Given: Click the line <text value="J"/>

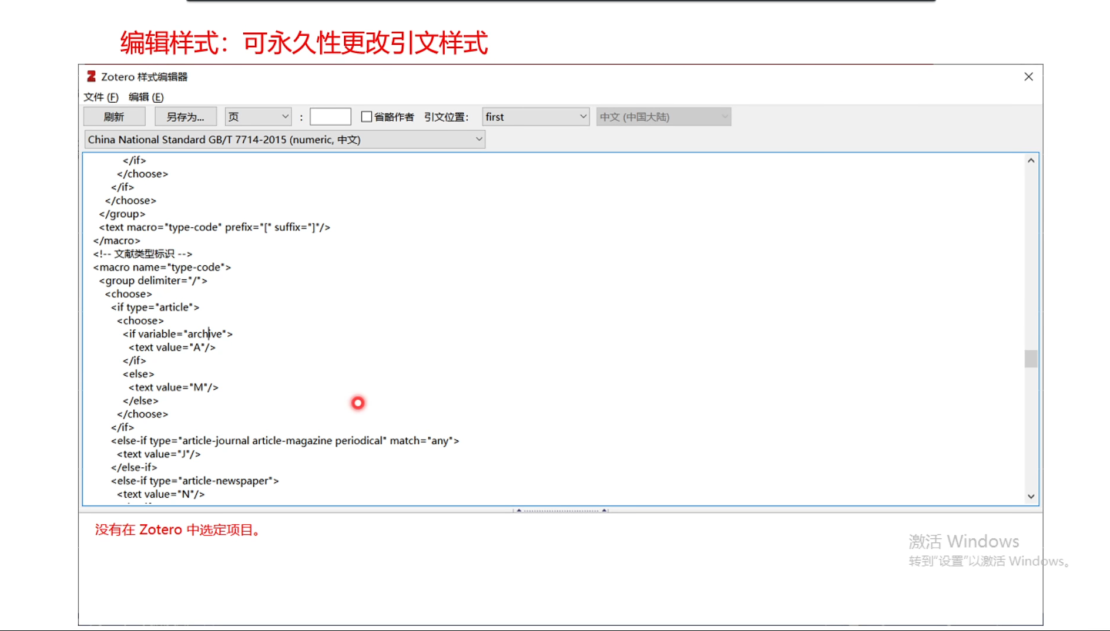Looking at the screenshot, I should 159,454.
